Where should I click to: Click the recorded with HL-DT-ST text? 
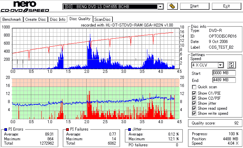tap(127, 25)
